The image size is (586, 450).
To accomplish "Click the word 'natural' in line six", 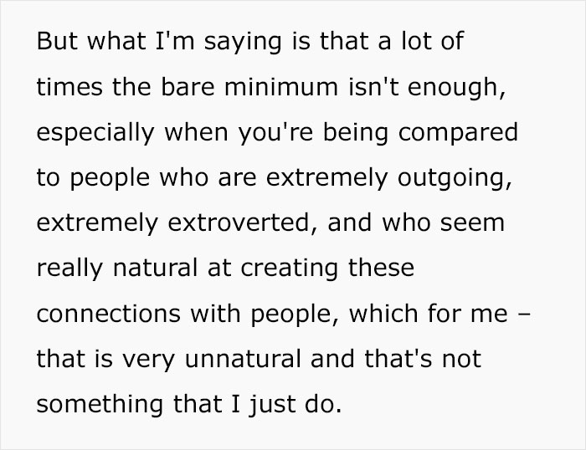I will [x=155, y=268].
